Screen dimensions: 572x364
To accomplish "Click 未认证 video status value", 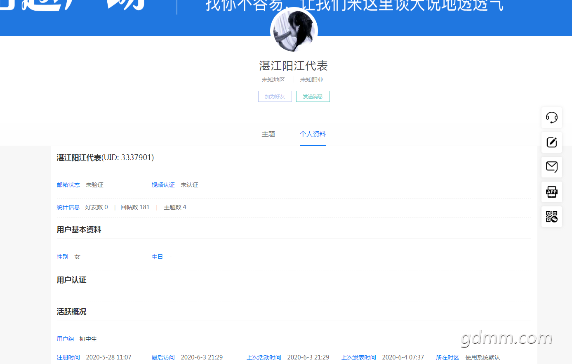I will click(190, 185).
